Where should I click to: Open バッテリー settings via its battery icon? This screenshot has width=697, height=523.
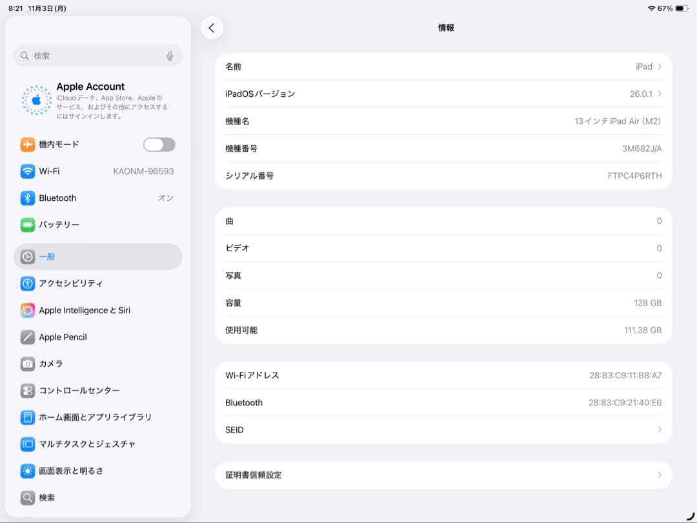(x=26, y=225)
